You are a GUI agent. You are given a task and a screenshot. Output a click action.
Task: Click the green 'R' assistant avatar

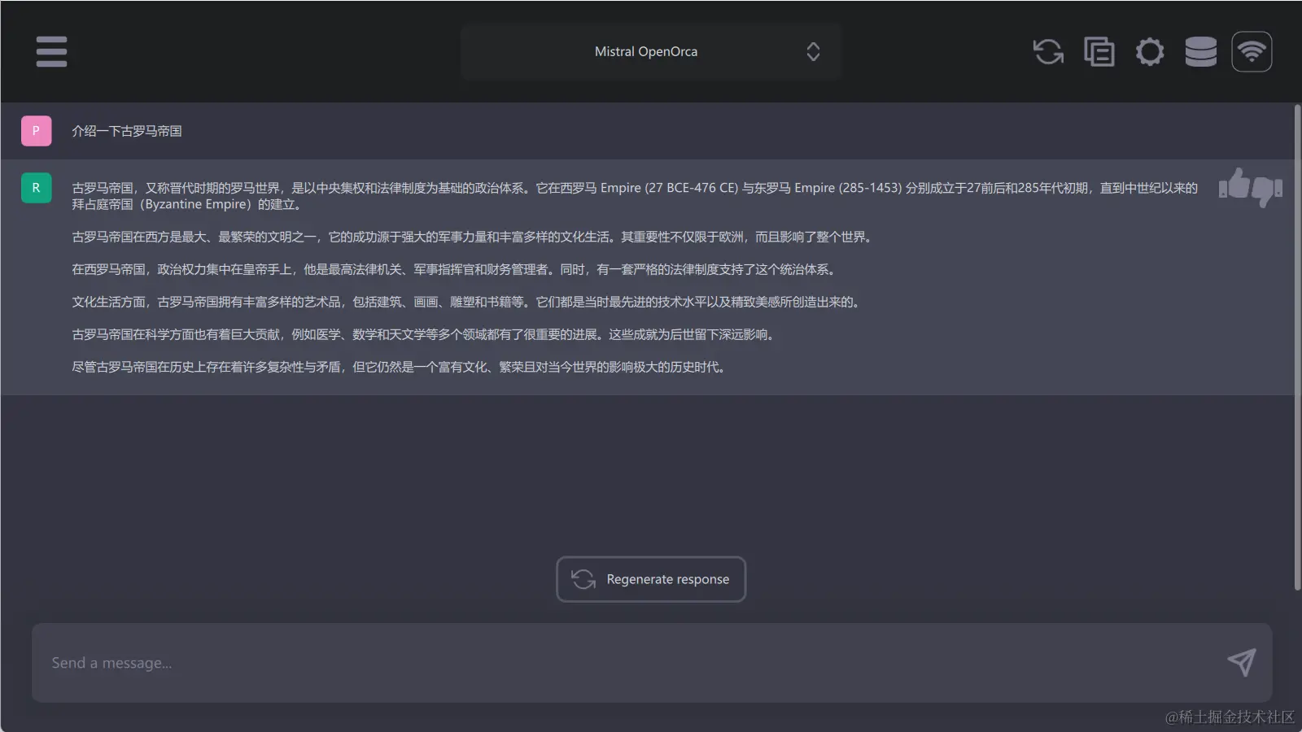[x=36, y=188]
